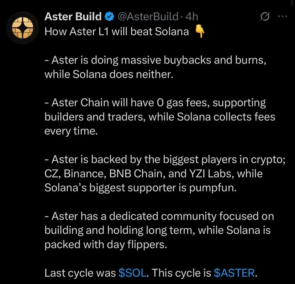
Task: Visit the @AsterBuild handle link
Action: [148, 17]
